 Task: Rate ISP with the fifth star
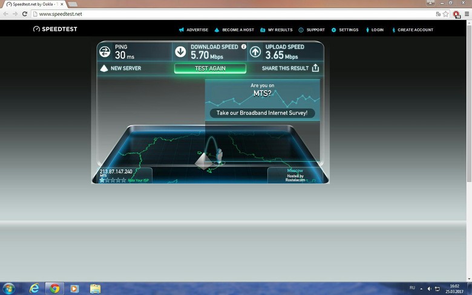[x=123, y=180]
